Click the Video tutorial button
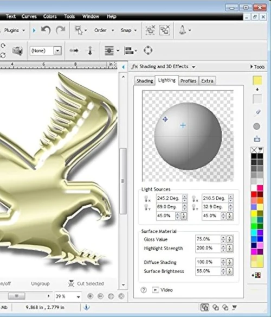Image resolution: width=271 pixels, height=317 pixels. [x=163, y=290]
